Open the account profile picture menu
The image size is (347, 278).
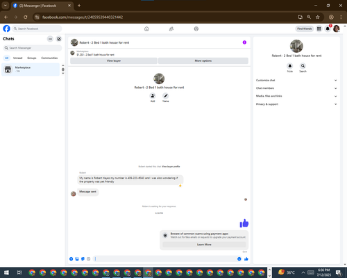point(337,28)
